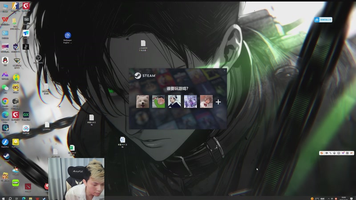Open File Explorer from the taskbar
Viewport: 356px width, 200px height.
point(30,198)
